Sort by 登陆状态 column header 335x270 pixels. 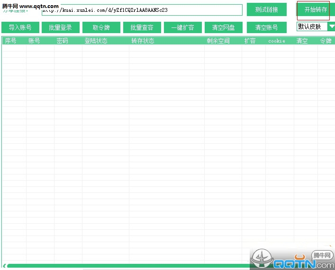(96, 41)
